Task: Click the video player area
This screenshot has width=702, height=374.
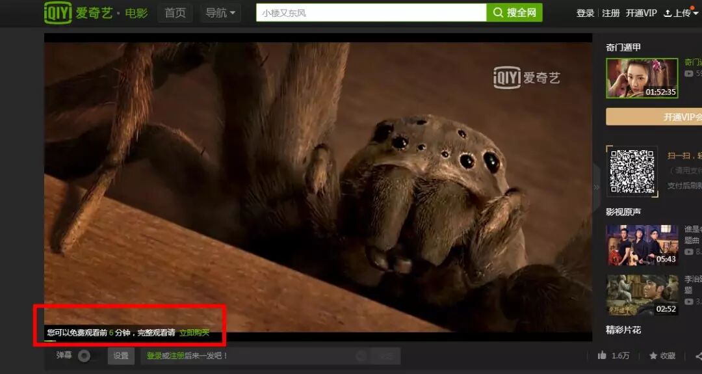Action: point(318,187)
